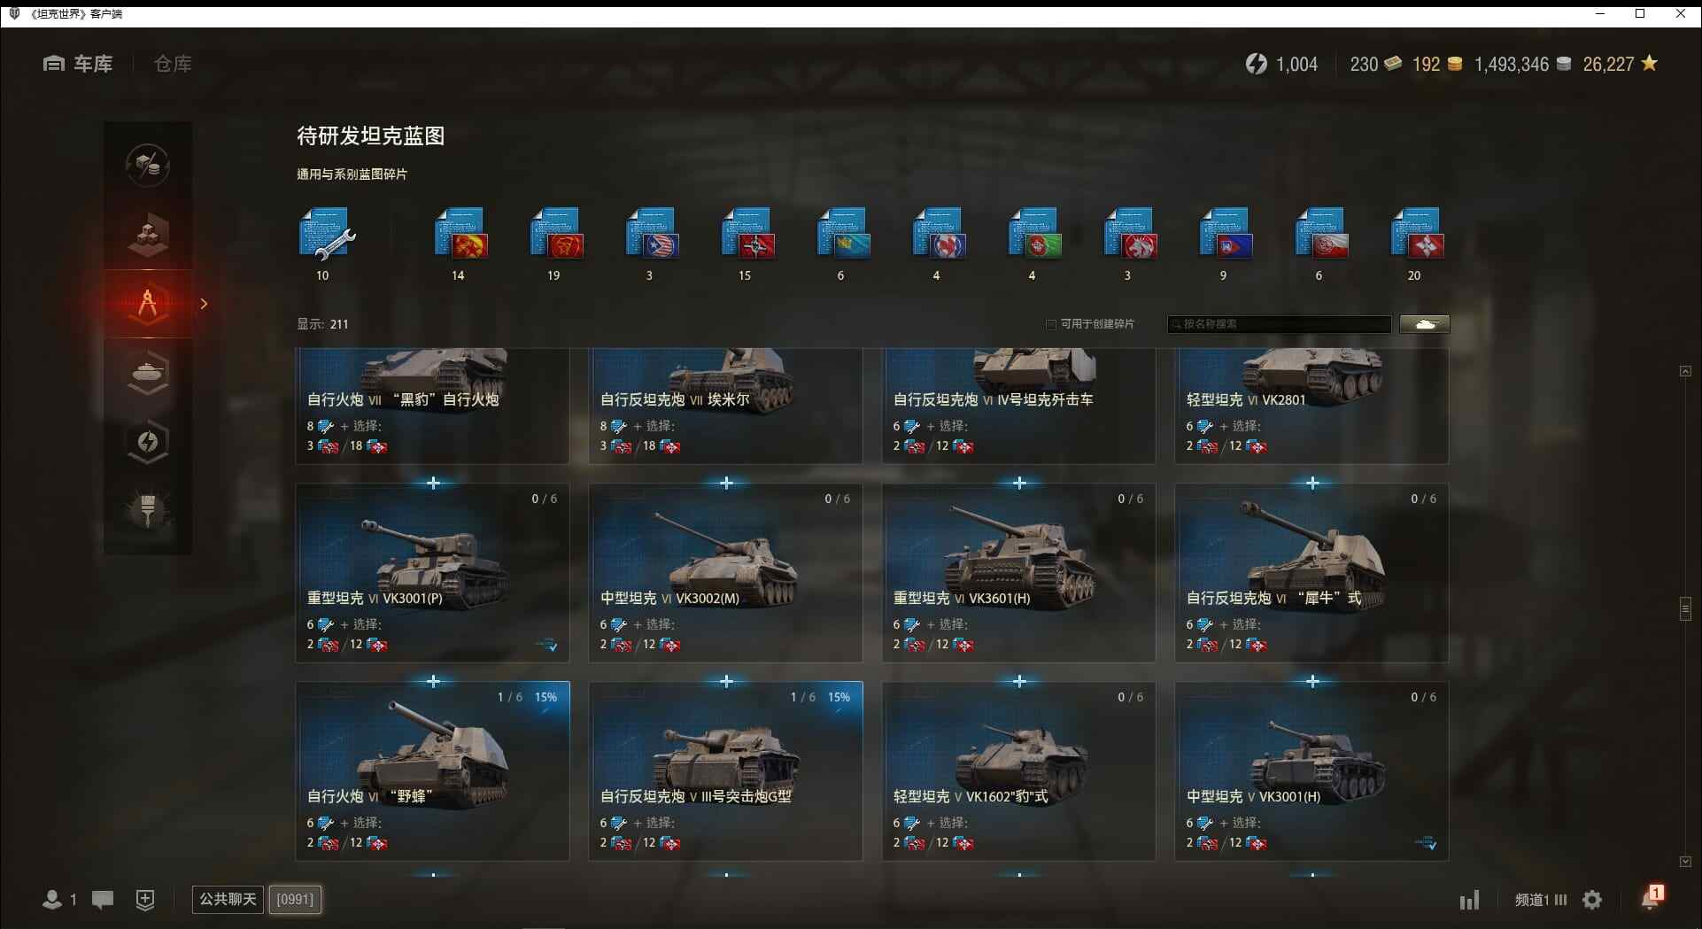Click the blueprint list scrollbar handle

click(1685, 609)
